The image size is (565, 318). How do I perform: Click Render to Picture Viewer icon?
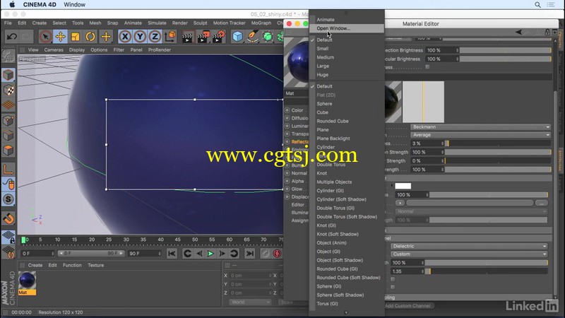pos(203,37)
